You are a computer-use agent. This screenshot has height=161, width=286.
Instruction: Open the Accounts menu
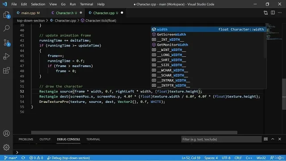pyautogui.click(x=6, y=133)
